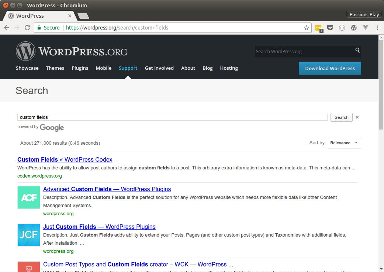Image resolution: width=384 pixels, height=272 pixels.
Task: Go back with the browser back arrow
Action: [7, 28]
